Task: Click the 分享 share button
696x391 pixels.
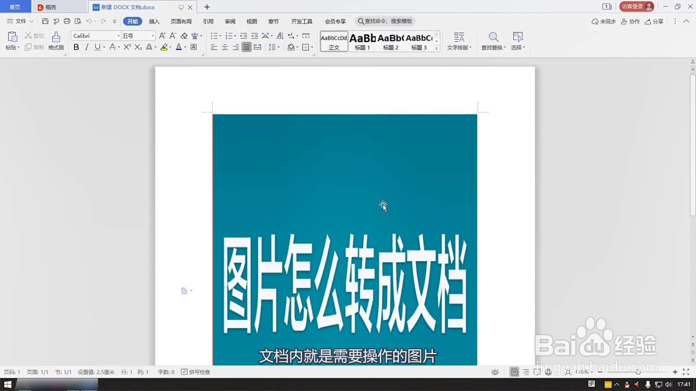Action: [x=654, y=21]
